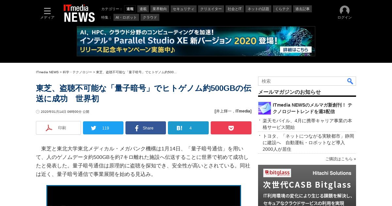Screen dimensions: 392x206
Task: Select the 業界動向 category
Action: (160, 9)
